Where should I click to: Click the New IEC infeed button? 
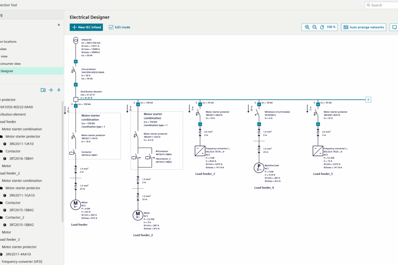[86, 27]
